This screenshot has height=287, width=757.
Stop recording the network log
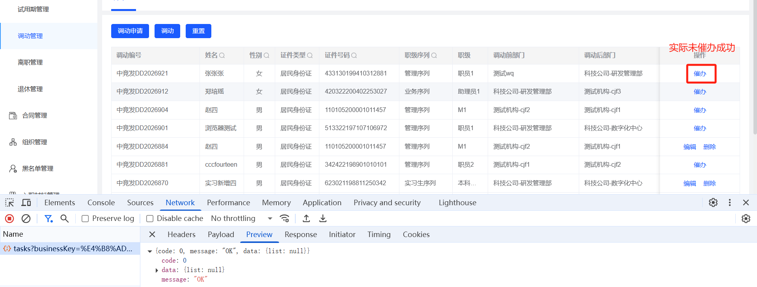(x=9, y=219)
